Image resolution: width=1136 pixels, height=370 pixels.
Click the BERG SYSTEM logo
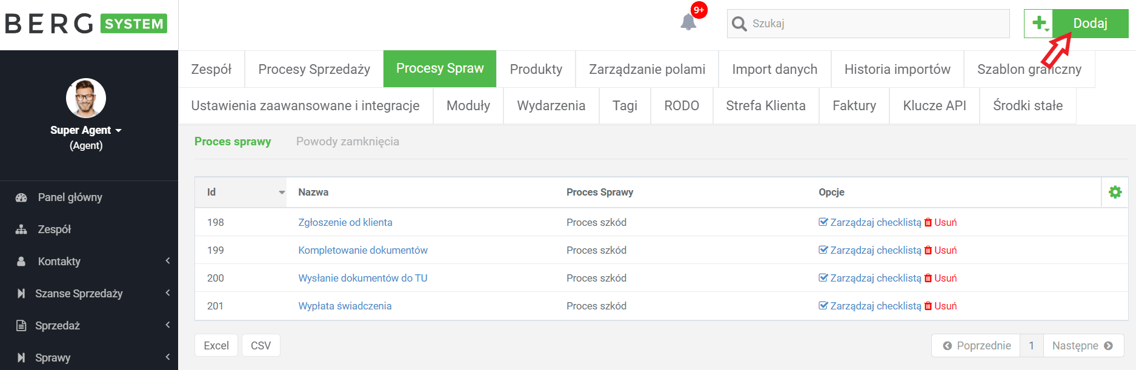[86, 24]
